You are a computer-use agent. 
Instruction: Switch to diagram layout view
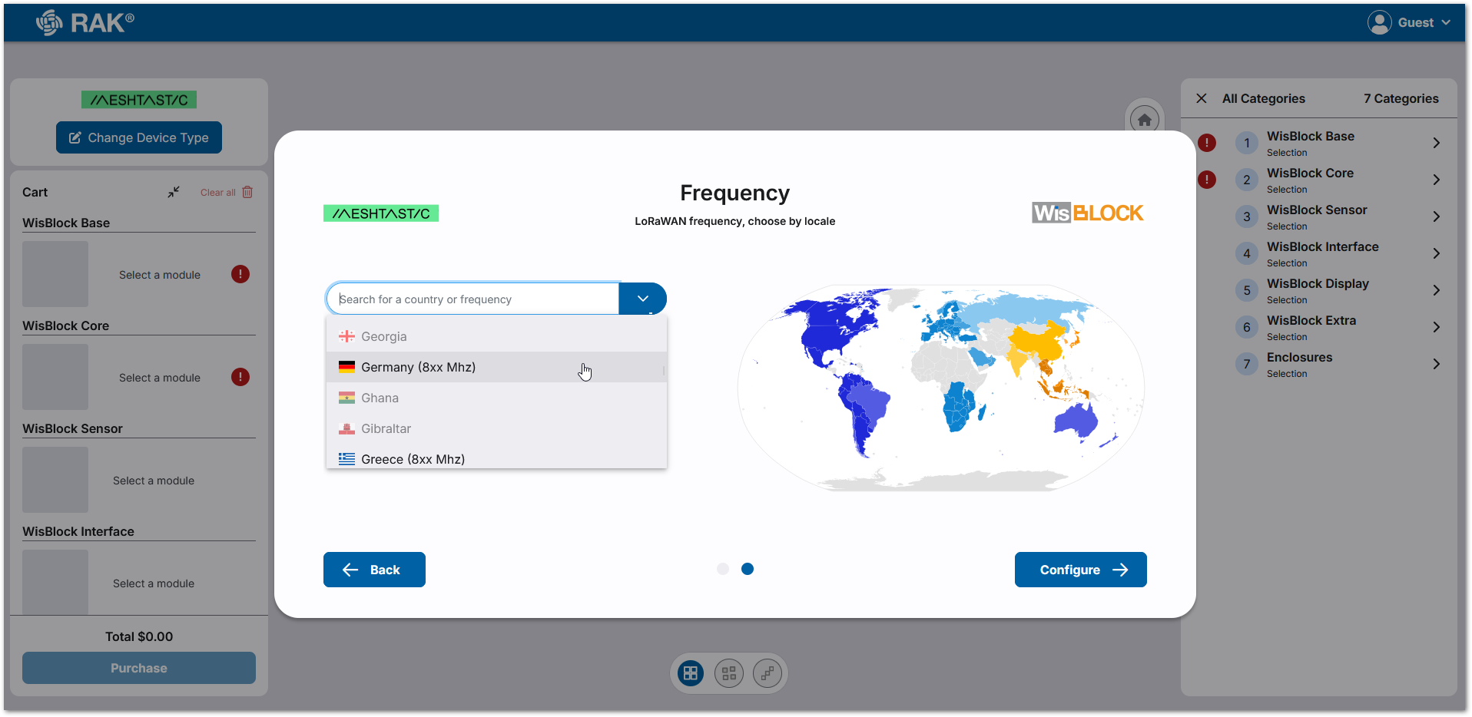point(767,673)
